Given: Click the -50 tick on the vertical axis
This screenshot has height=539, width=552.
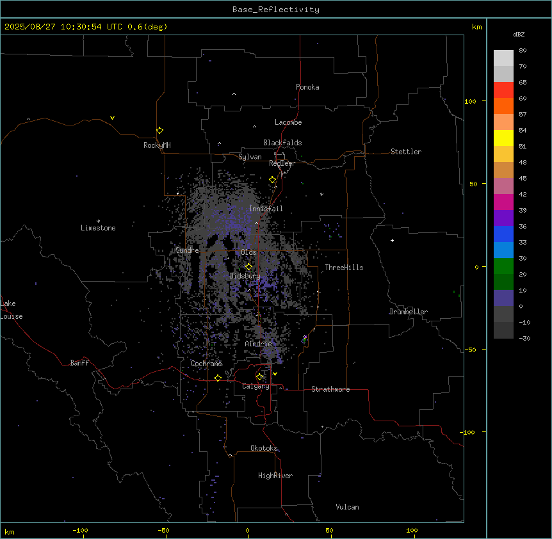Looking at the screenshot, I should pyautogui.click(x=469, y=350).
